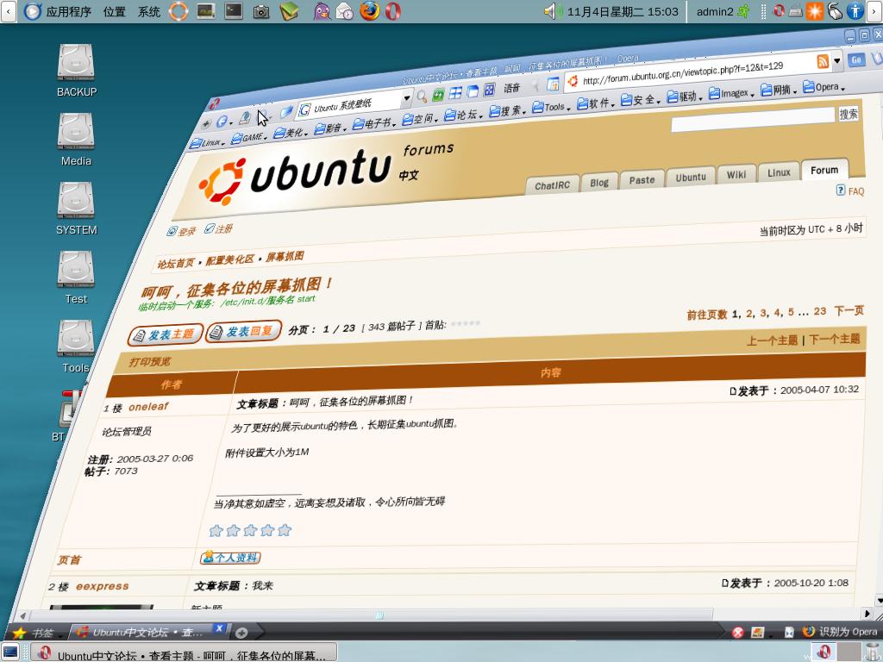The image size is (883, 662).
Task: Click the orange starburst tray icon
Action: click(x=814, y=11)
